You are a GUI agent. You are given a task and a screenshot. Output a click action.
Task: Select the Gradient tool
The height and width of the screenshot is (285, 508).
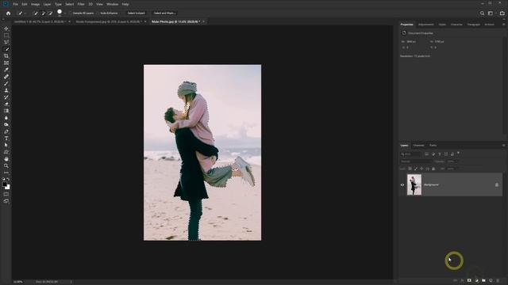tap(6, 111)
